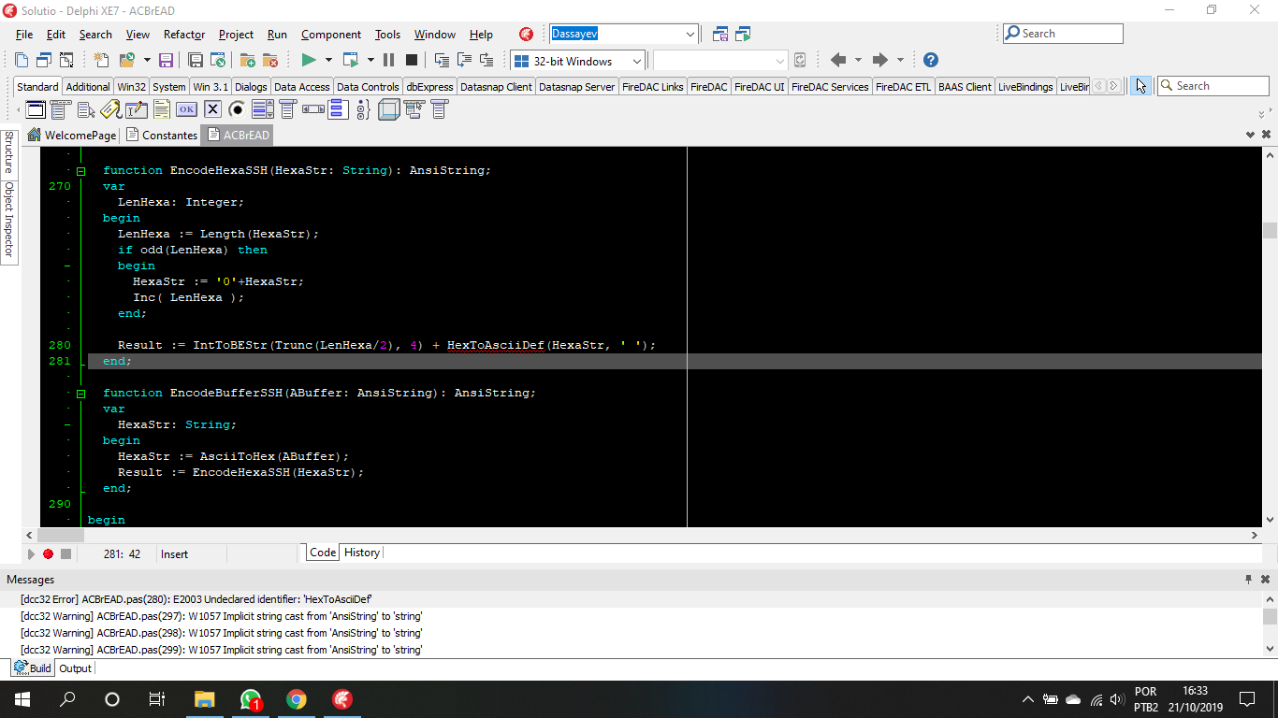Click the blue Help question icon
This screenshot has width=1278, height=718.
coord(930,60)
